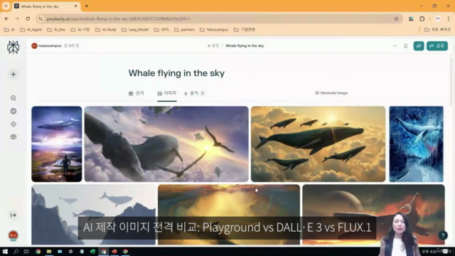Image resolution: width=455 pixels, height=256 pixels.
Task: Bookmark this thread
Action: (x=406, y=46)
